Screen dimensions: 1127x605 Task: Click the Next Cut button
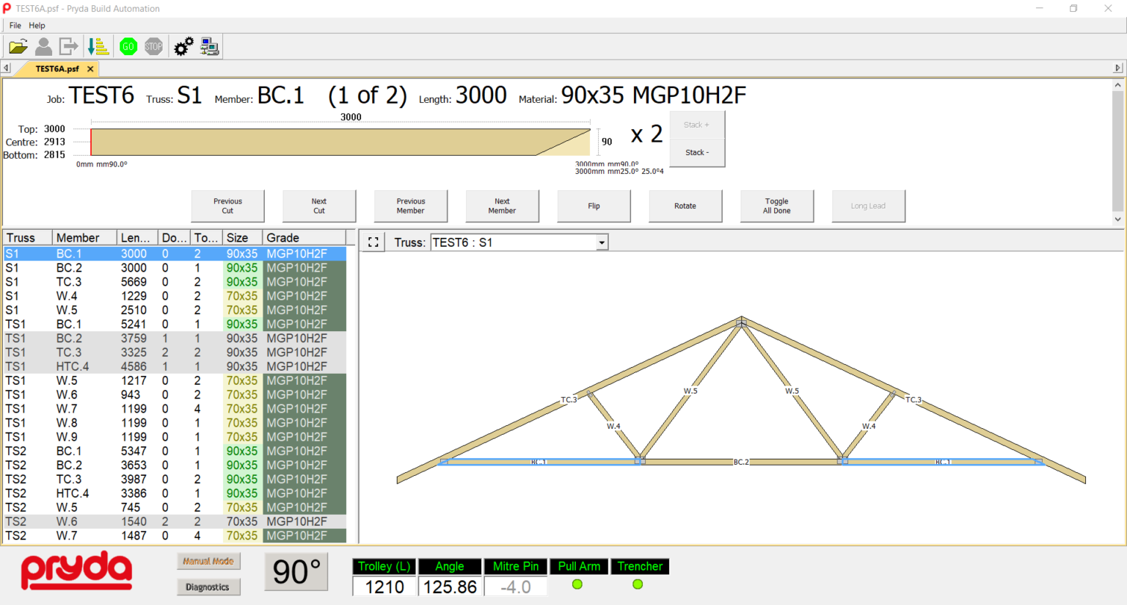coord(318,206)
